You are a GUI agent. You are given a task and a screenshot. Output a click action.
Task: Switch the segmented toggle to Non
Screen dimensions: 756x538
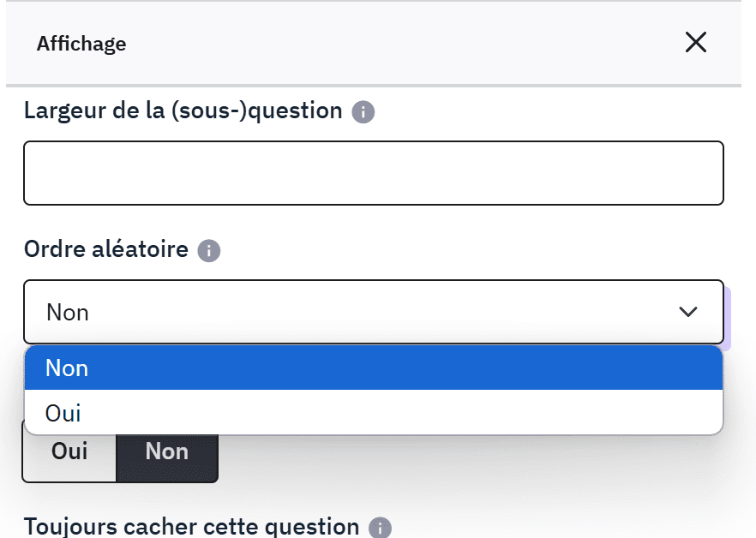click(166, 451)
